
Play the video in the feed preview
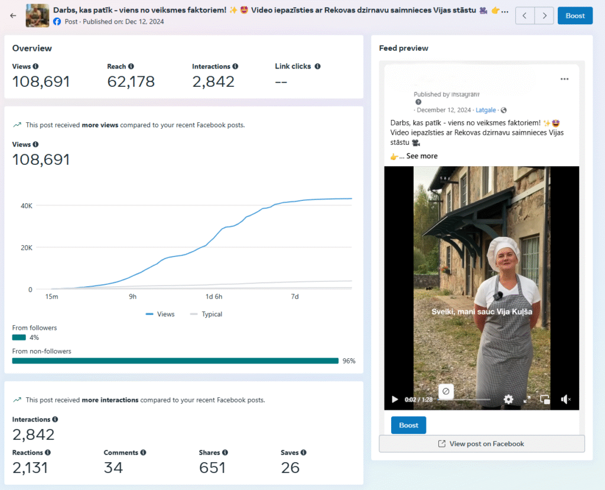click(x=395, y=400)
